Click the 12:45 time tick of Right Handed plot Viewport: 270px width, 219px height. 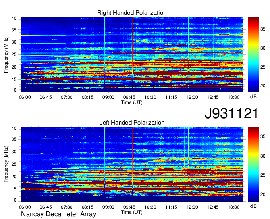[x=213, y=97]
